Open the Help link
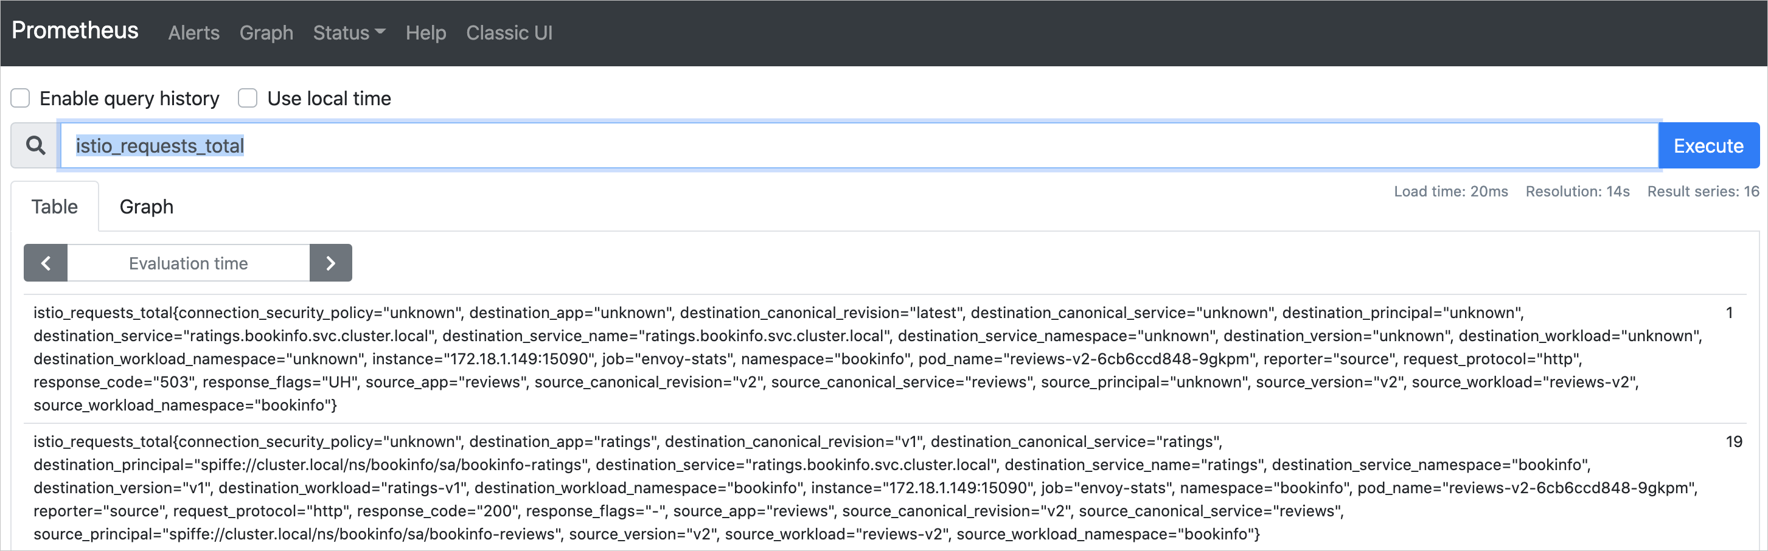Screen dimensions: 1768x551 (425, 33)
